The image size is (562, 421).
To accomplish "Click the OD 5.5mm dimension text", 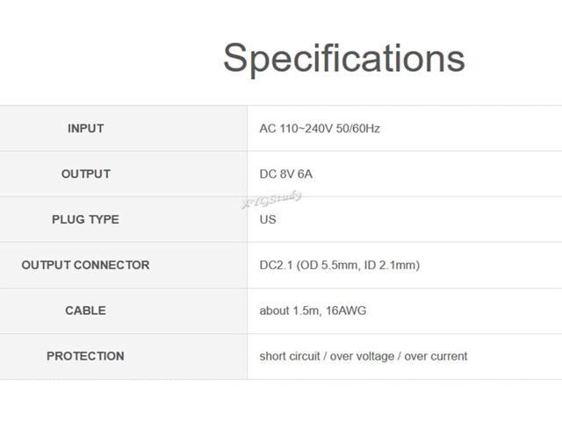I will [x=327, y=265].
